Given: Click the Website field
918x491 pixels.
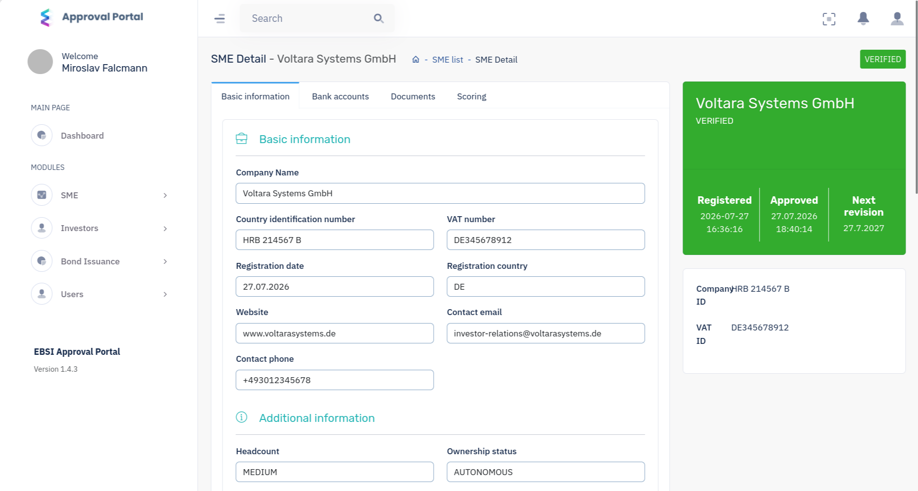Looking at the screenshot, I should point(335,333).
